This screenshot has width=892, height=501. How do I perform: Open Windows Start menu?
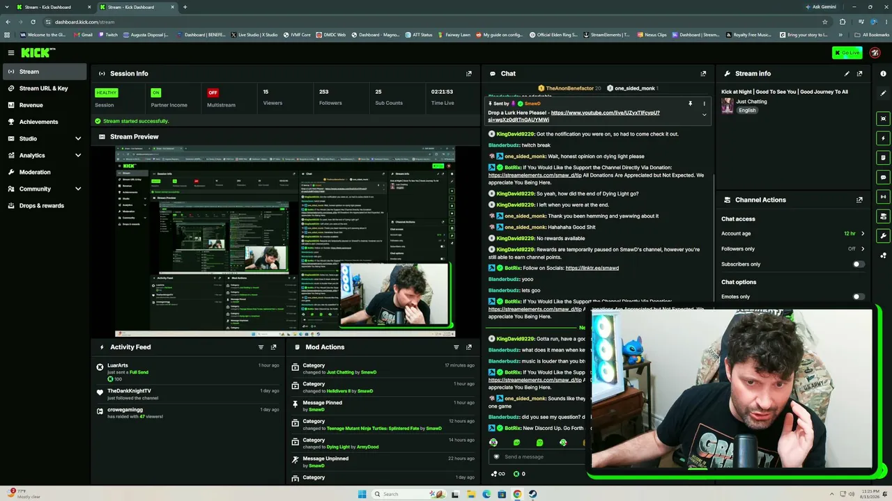pyautogui.click(x=362, y=494)
